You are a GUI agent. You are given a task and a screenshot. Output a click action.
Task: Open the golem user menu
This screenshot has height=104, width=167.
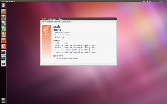[160, 1]
